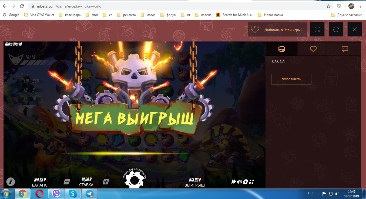Click the 'КАССА' heading in side panel
The width and height of the screenshot is (366, 199).
point(278,61)
